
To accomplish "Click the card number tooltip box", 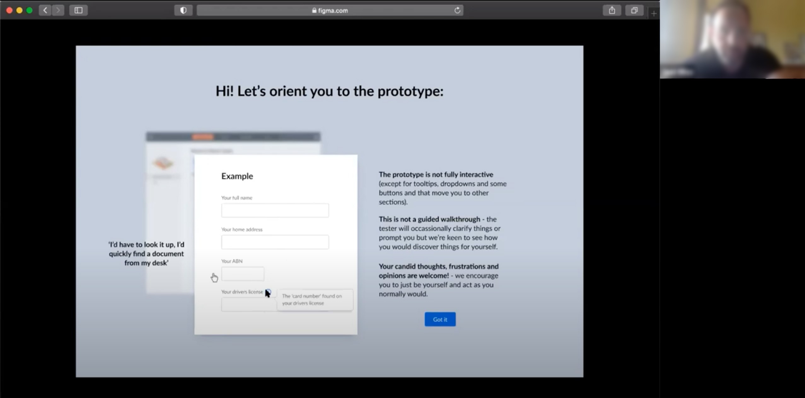I will coord(315,300).
